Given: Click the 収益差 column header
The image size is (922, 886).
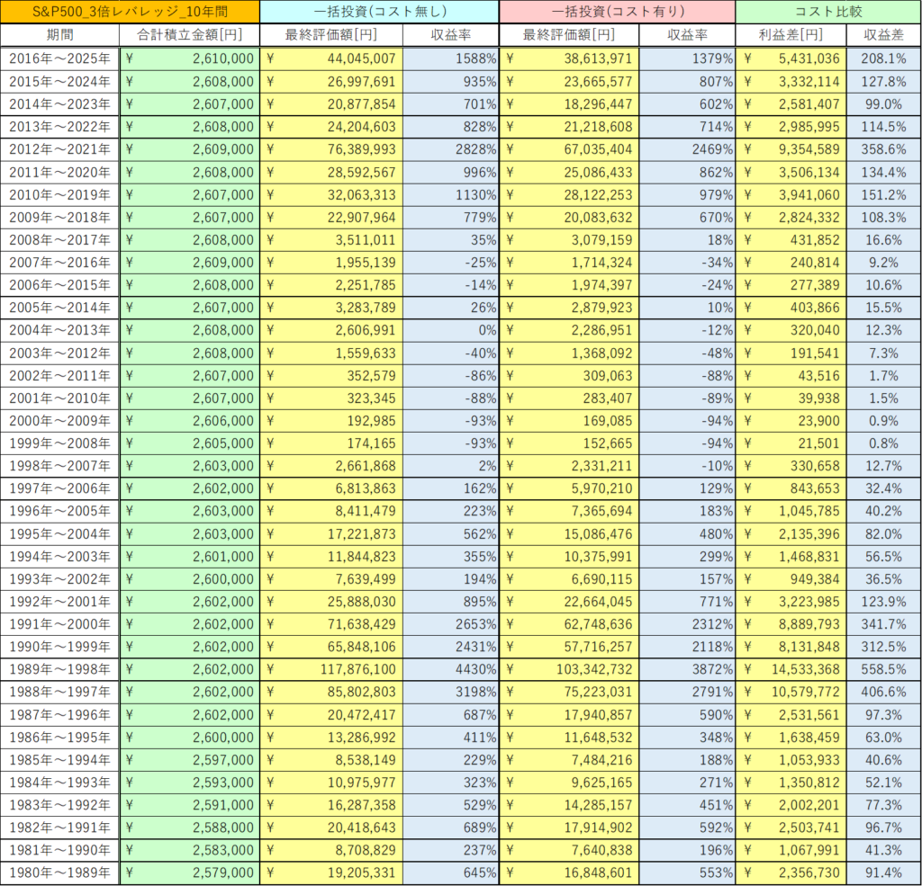Looking at the screenshot, I should 883,35.
